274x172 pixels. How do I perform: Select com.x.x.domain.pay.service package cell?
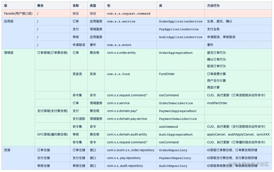131,119
